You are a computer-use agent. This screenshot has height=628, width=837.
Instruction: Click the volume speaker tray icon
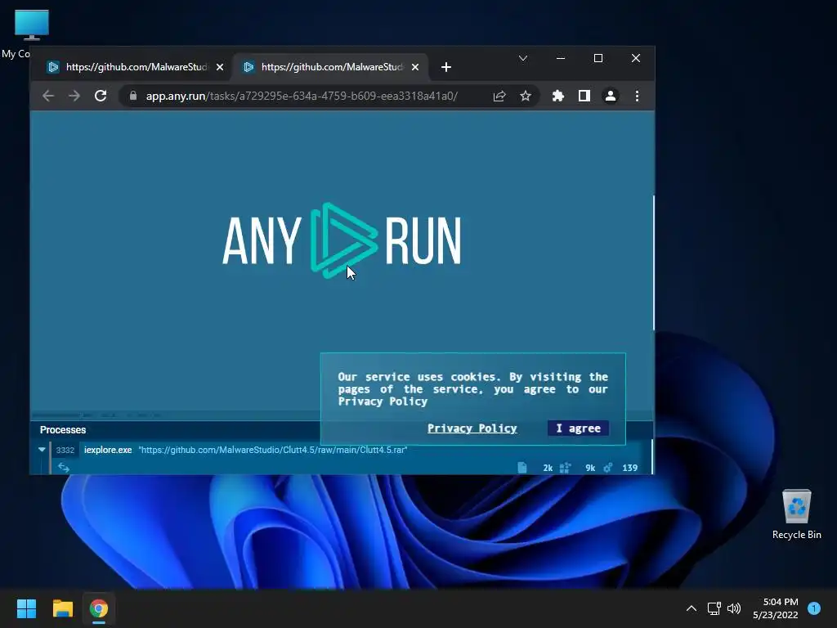734,608
